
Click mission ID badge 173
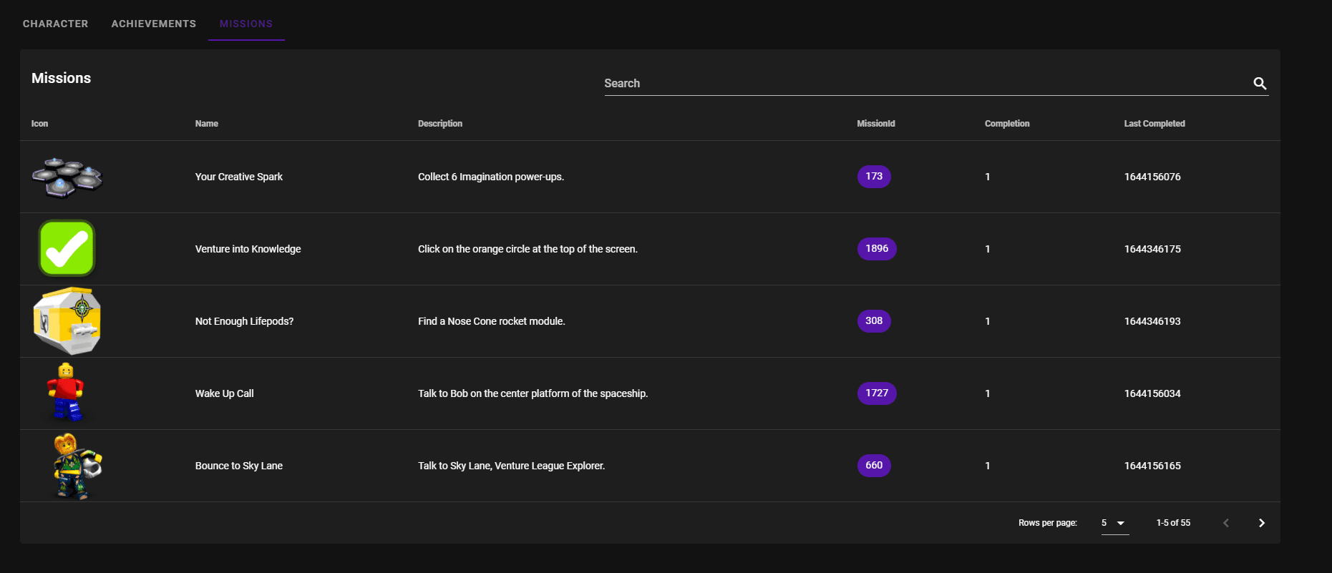point(874,177)
